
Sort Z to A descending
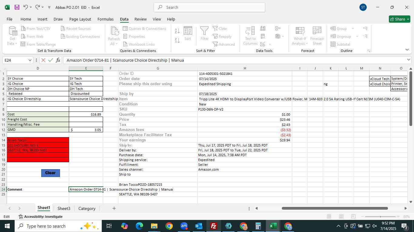pyautogui.click(x=177, y=40)
